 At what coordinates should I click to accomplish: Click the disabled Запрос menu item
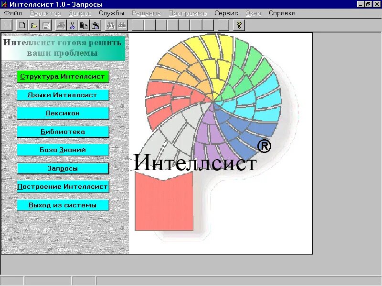pos(80,13)
